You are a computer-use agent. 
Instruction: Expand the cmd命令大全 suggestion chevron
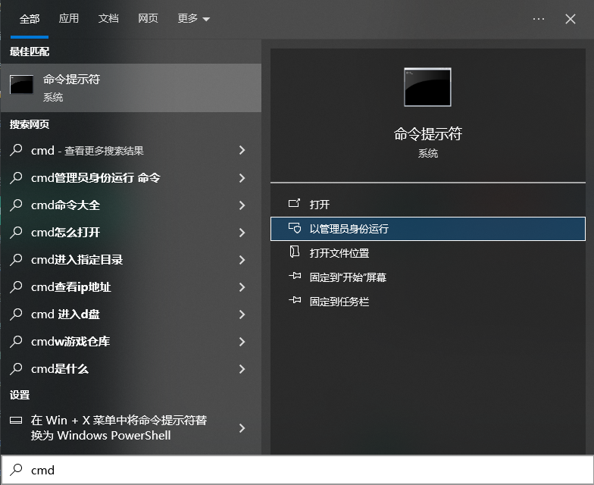pyautogui.click(x=242, y=205)
